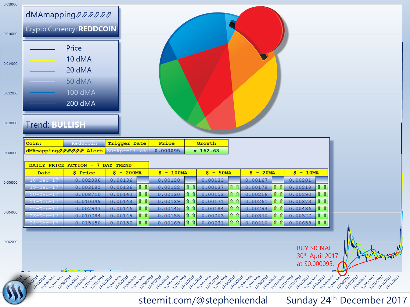This screenshot has width=410, height=307.
Task: Click the Trend: BULLISH box
Action: click(71, 124)
